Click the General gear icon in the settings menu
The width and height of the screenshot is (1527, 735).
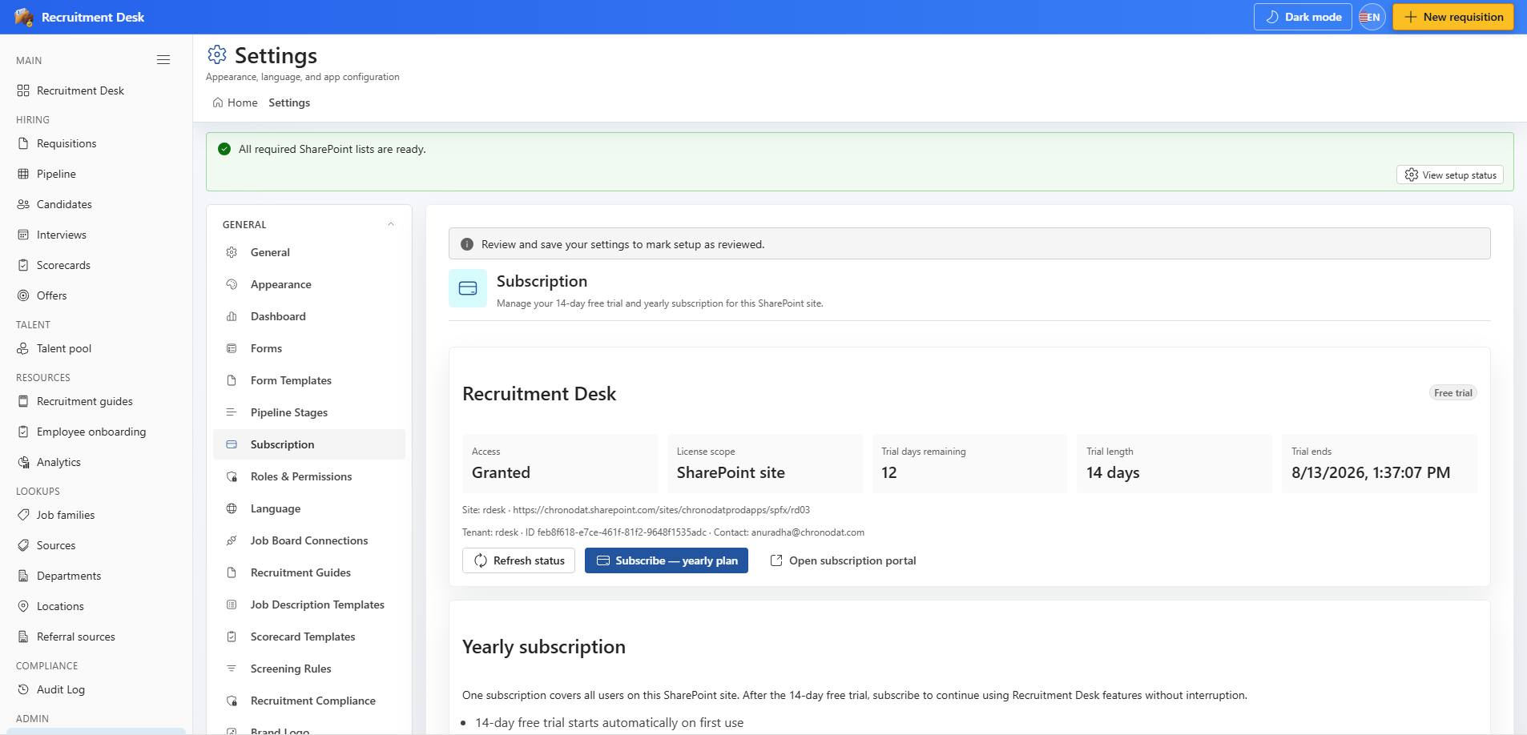tap(232, 252)
